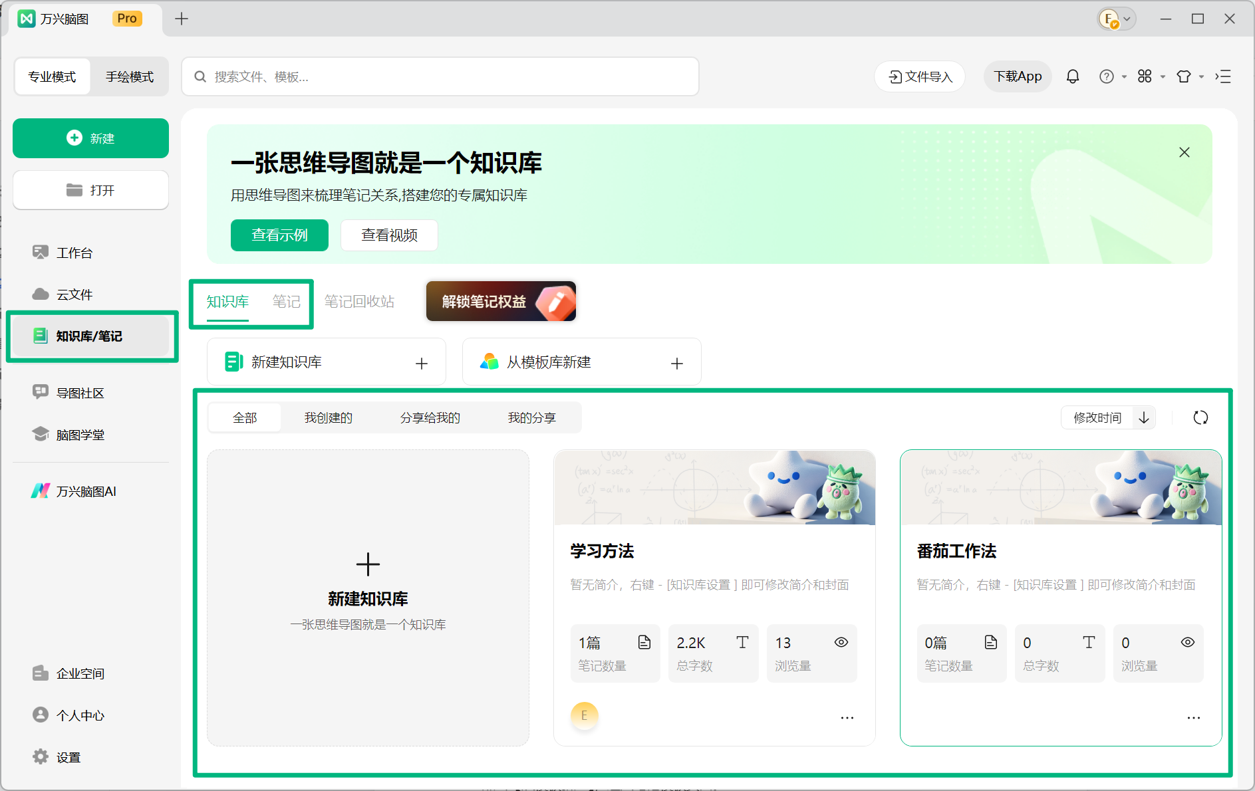Click the 2.2K 总字数 stat
Image resolution: width=1255 pixels, height=791 pixels.
(x=714, y=653)
